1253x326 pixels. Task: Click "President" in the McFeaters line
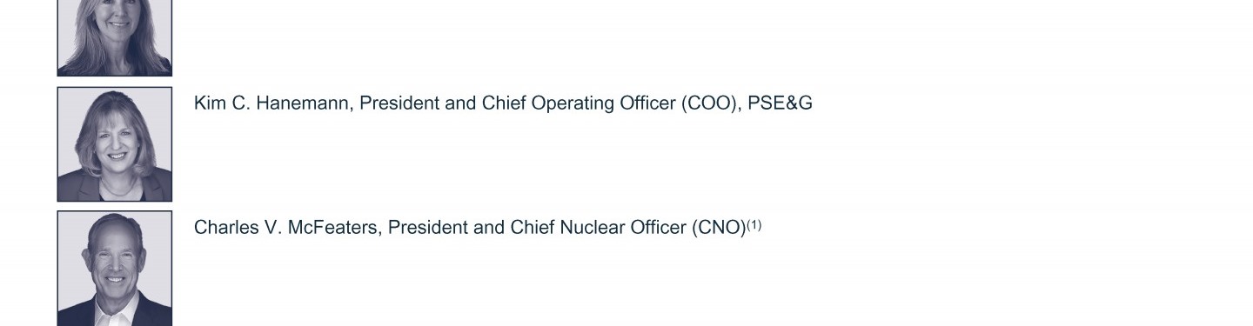428,228
